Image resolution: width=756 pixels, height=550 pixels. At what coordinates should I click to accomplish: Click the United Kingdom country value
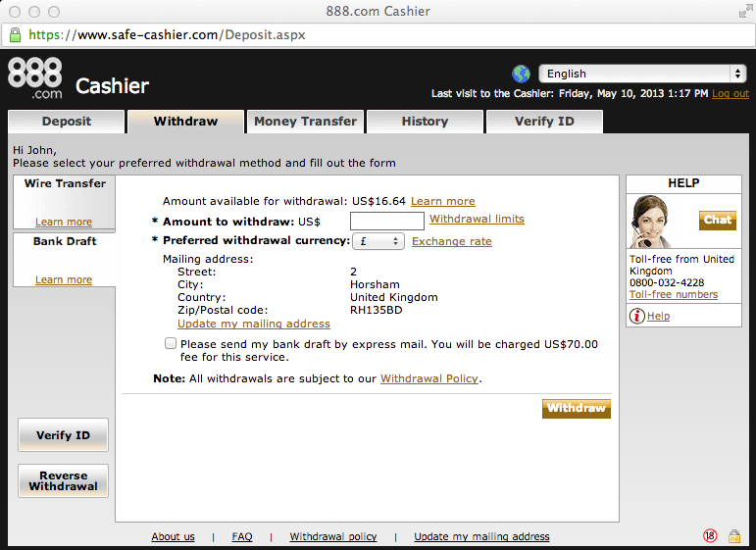[x=394, y=297]
